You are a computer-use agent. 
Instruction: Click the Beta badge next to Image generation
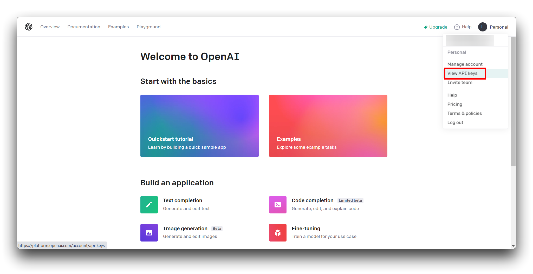click(x=217, y=229)
